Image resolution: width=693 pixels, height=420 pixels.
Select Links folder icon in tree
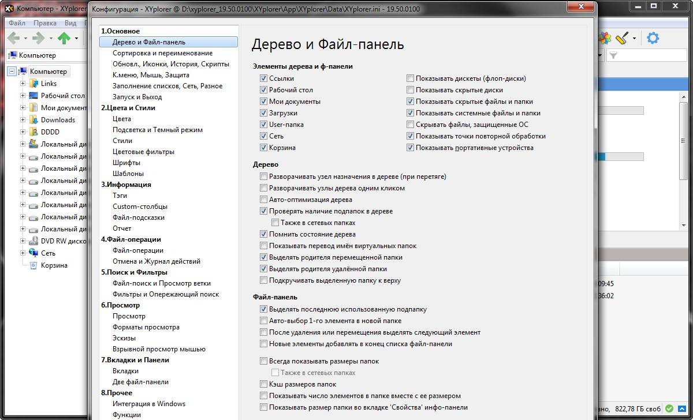(34, 84)
